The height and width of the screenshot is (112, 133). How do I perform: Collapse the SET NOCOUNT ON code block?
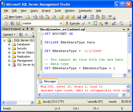pos(42,34)
